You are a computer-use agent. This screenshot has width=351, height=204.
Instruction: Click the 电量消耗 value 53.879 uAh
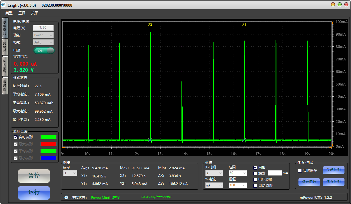coord(44,103)
